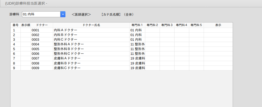Image resolution: width=262 pixels, height=107 pixels.
Task: Select row 皮膚科Aドクター
Action: point(122,58)
